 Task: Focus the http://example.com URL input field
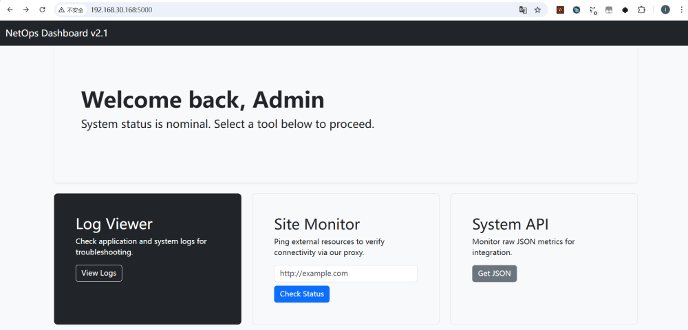345,273
